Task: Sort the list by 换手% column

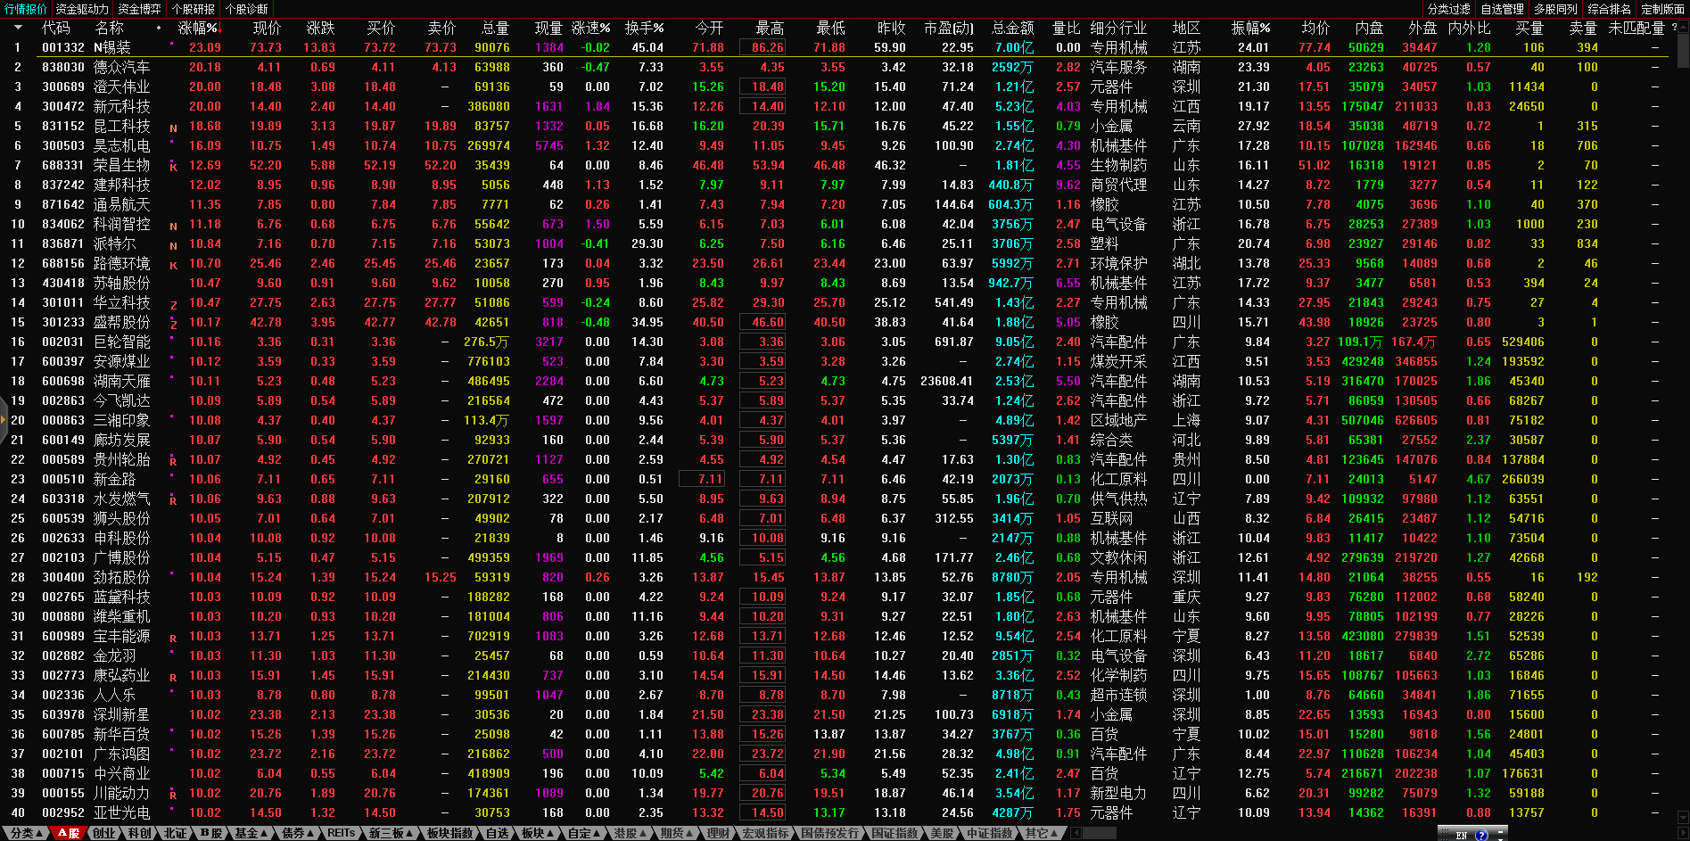Action: pyautogui.click(x=644, y=29)
